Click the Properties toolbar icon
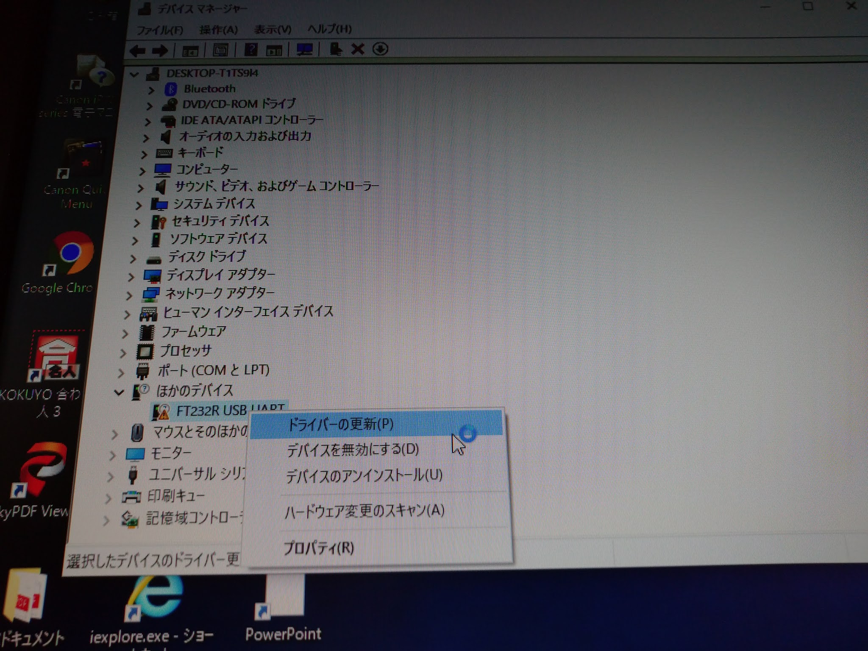This screenshot has width=868, height=651. (220, 50)
